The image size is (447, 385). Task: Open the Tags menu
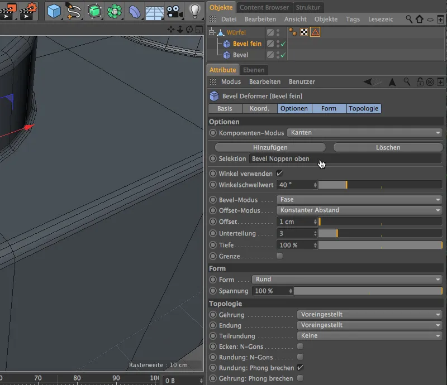(x=353, y=19)
